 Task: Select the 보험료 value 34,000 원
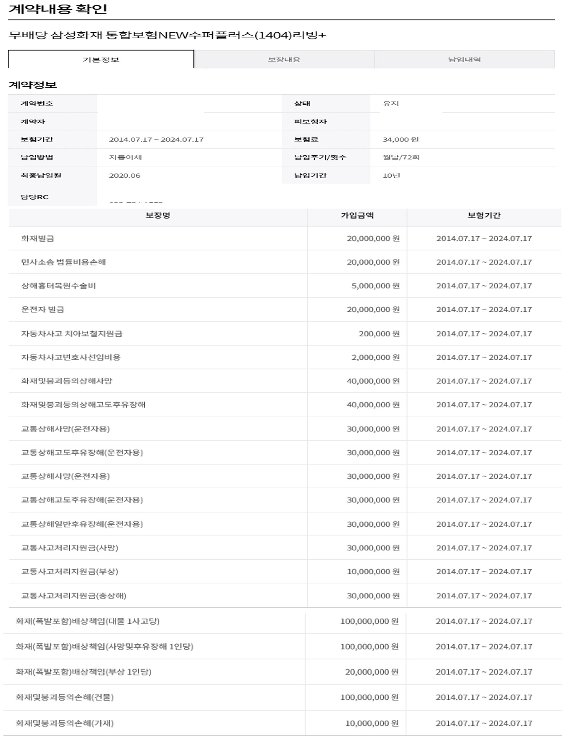point(400,139)
